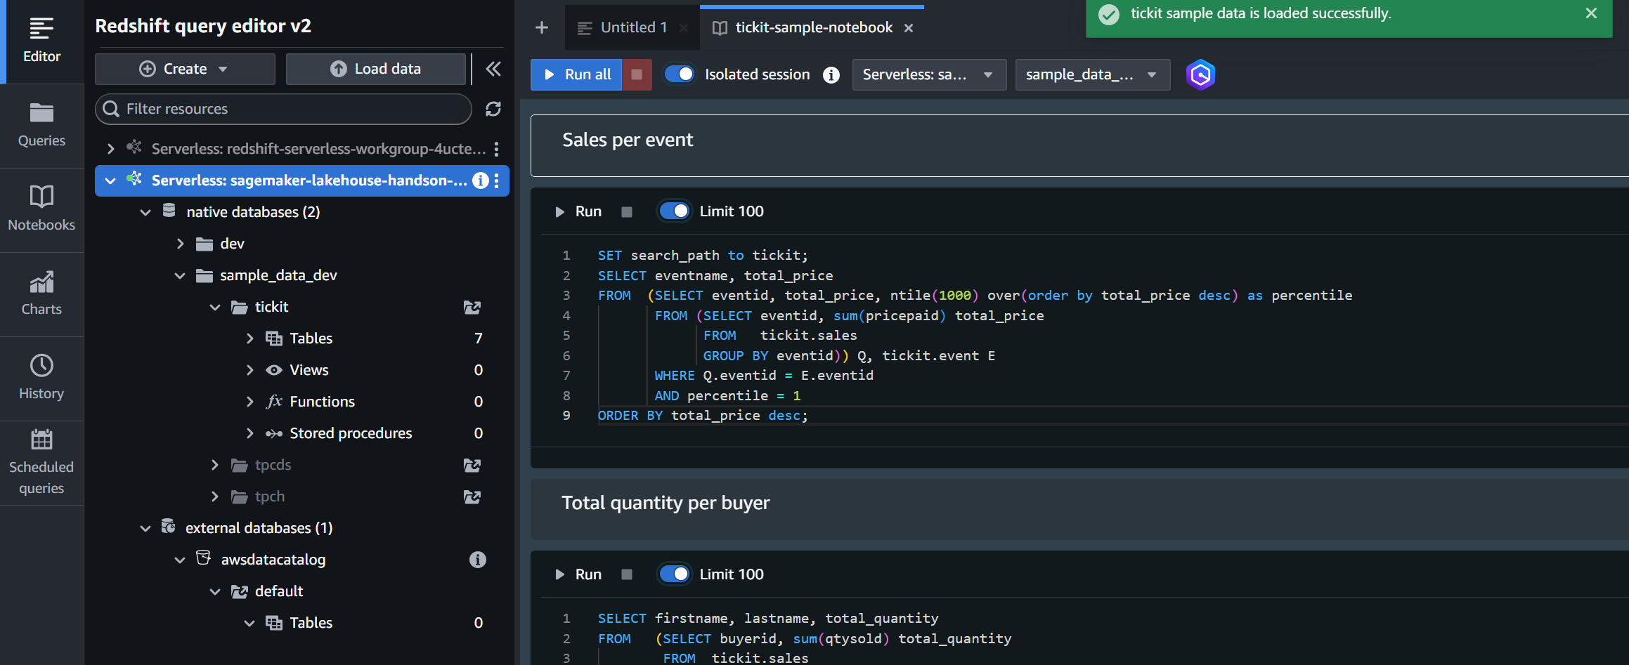Show Isolated session info tooltip
Screen dimensions: 1629x665
(x=831, y=75)
